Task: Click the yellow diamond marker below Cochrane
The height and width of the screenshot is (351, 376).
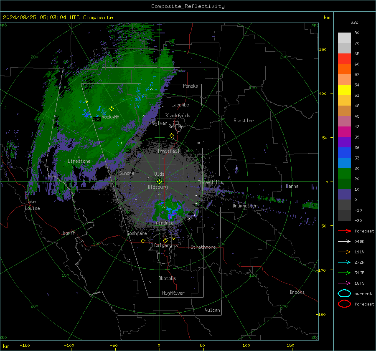Action: [143, 241]
